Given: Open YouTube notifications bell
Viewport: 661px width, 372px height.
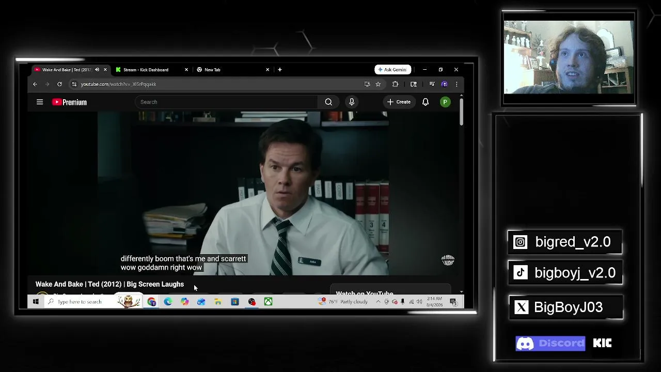Looking at the screenshot, I should (426, 102).
